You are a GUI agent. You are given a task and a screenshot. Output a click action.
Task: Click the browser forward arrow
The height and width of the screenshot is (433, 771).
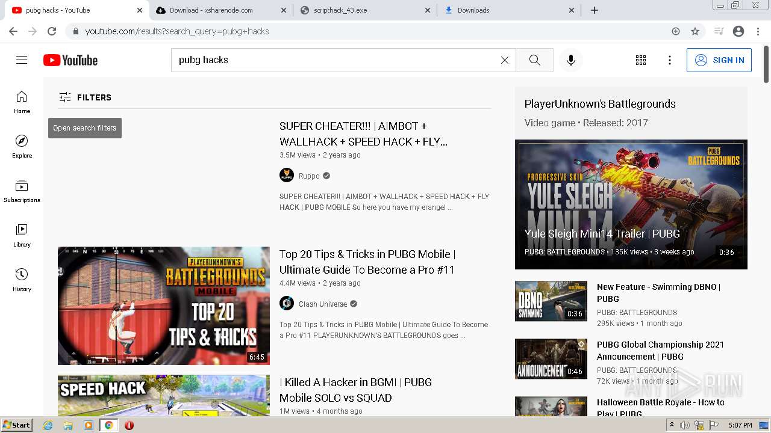click(x=33, y=31)
